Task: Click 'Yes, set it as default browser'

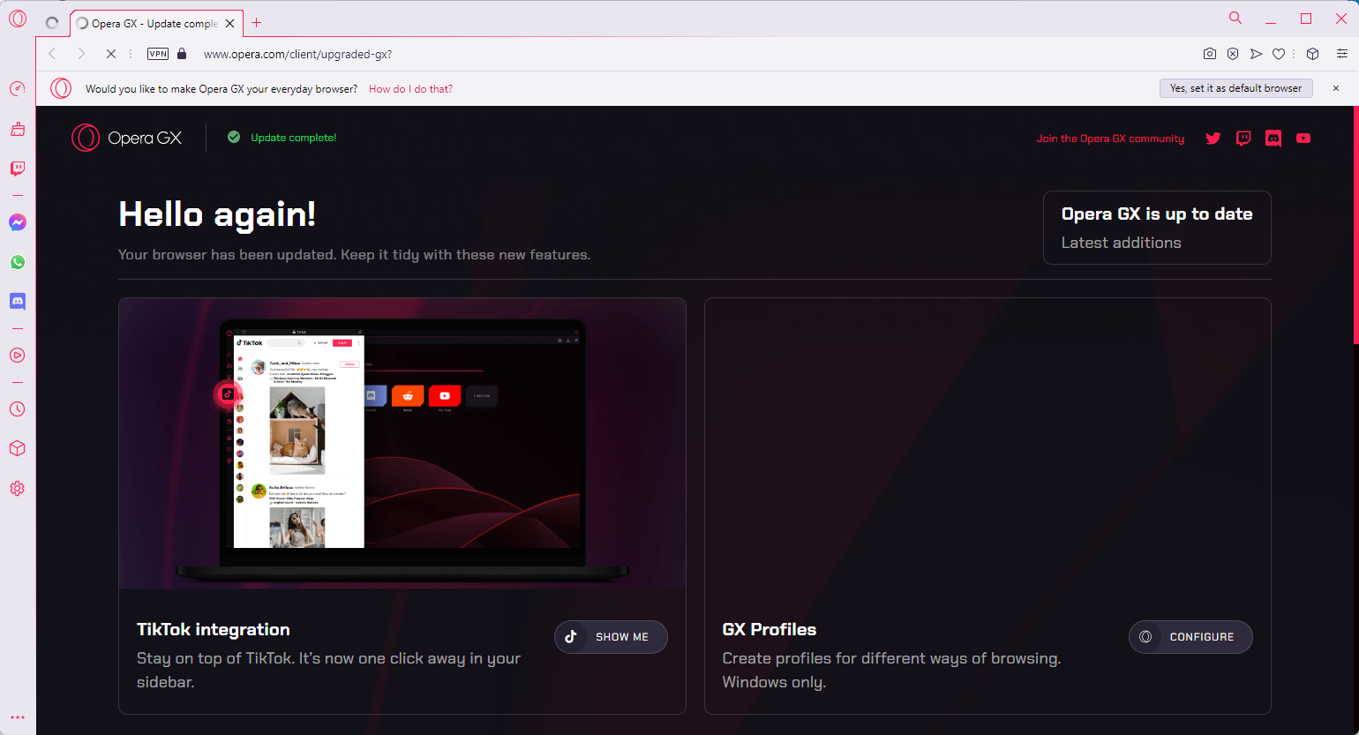Action: pyautogui.click(x=1235, y=88)
